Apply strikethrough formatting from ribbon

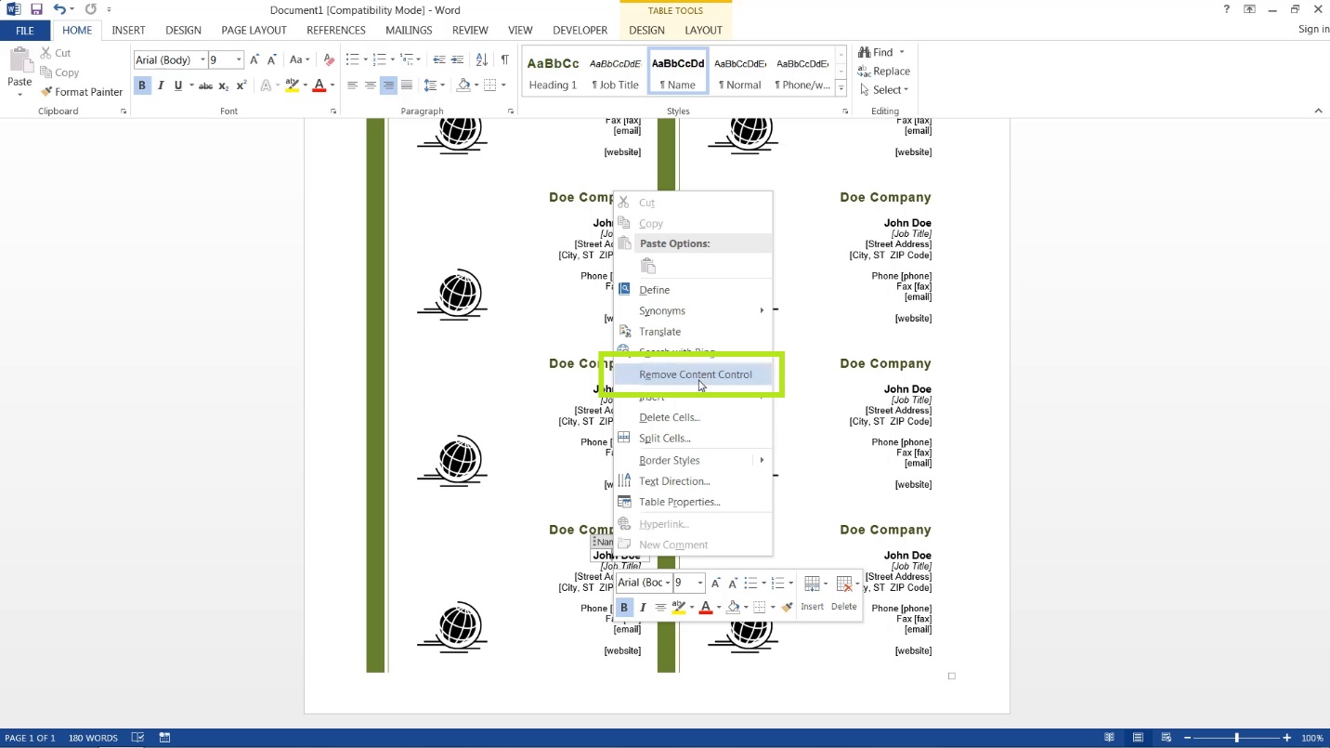pyautogui.click(x=205, y=85)
